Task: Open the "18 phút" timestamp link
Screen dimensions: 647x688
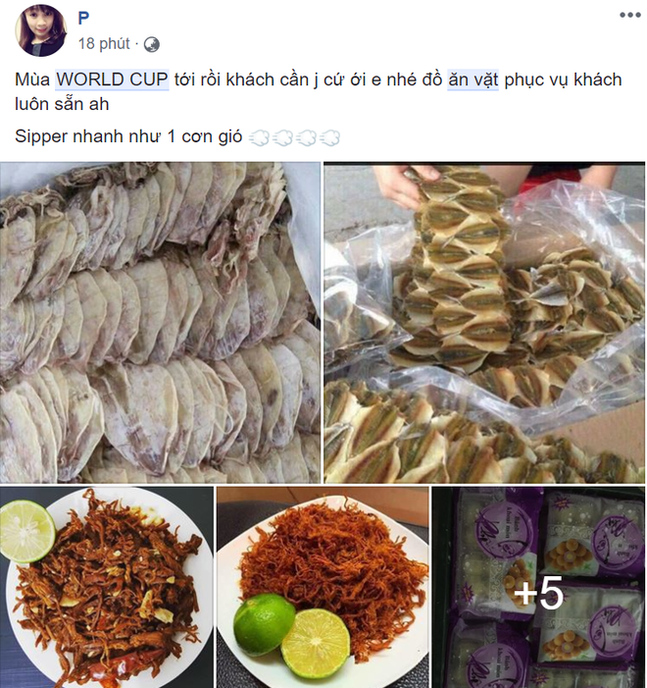Action: point(104,43)
